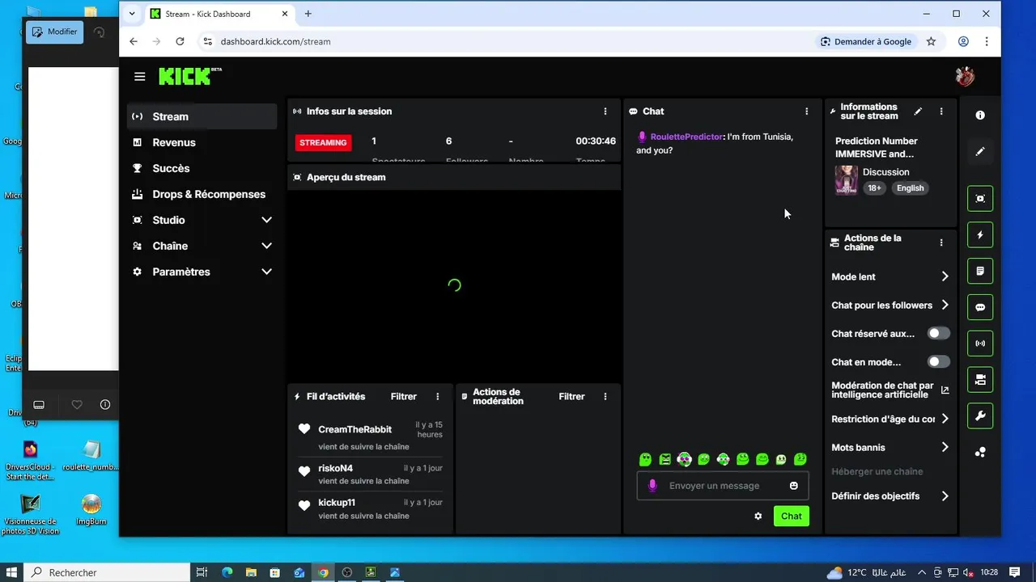This screenshot has height=582, width=1036.
Task: Toggle the broadcast signal icon in right sidebar
Action: (x=980, y=344)
